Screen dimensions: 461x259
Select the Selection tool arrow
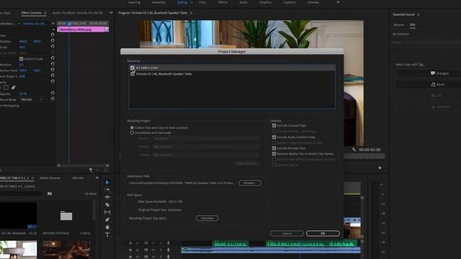(107, 182)
